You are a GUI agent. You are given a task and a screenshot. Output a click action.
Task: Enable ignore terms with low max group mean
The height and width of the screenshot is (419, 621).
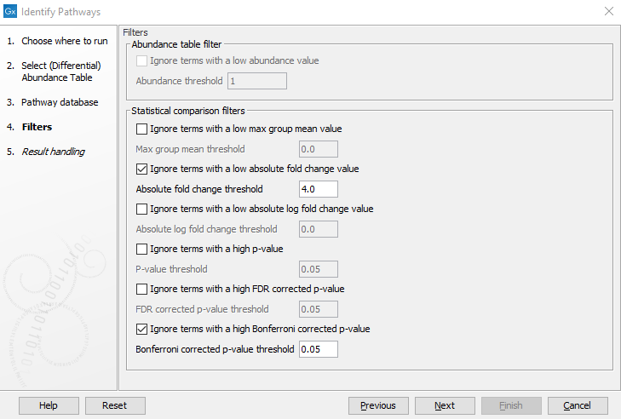142,129
